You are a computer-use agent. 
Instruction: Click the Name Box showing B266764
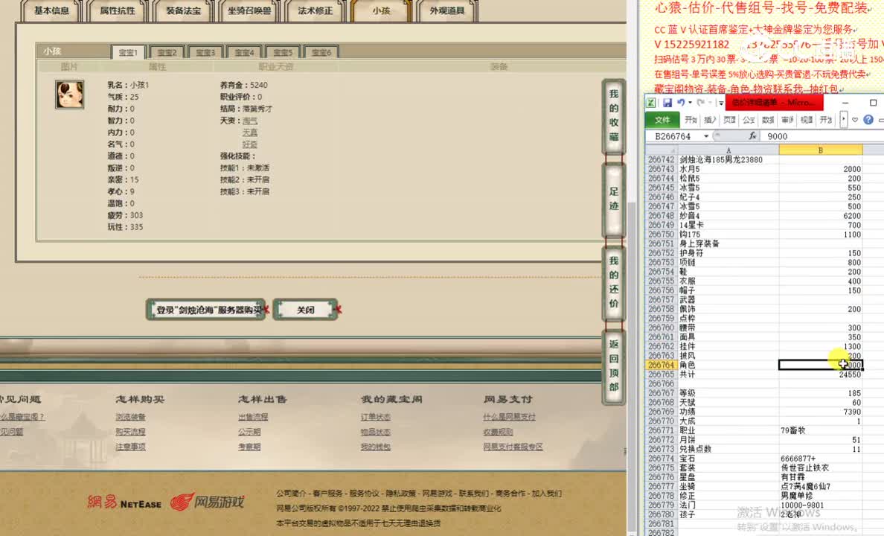tap(674, 136)
